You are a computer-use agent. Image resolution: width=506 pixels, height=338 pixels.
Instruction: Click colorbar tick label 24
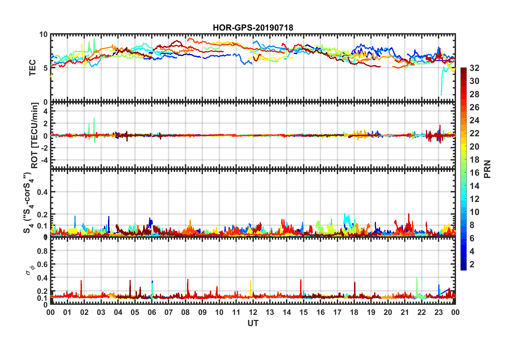(x=474, y=120)
